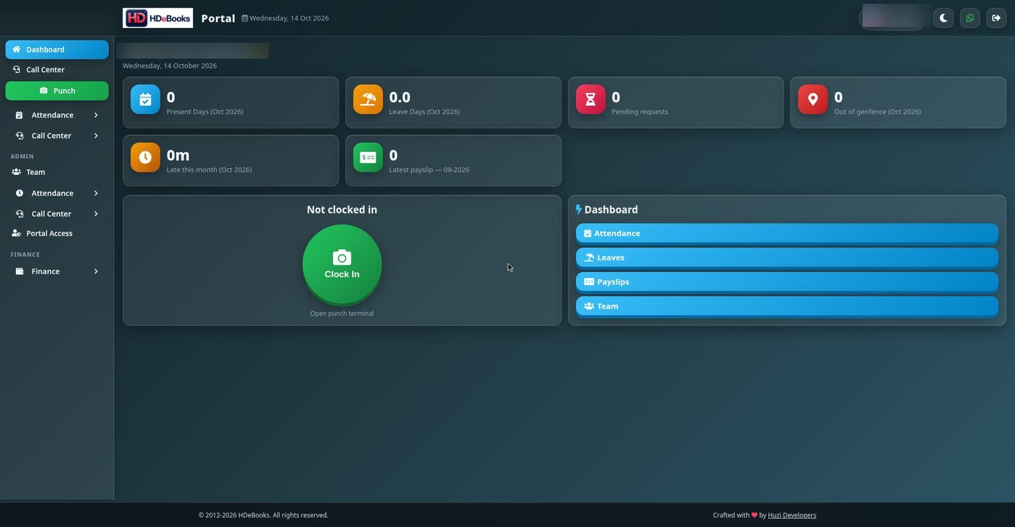
Task: Open the Leaves quick link button
Action: pos(787,257)
